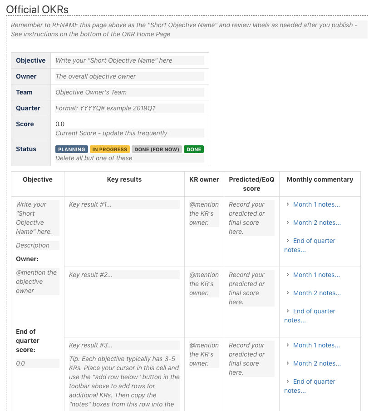Expand Month 2 notes for Key result #3
369x411 pixels.
pos(316,363)
